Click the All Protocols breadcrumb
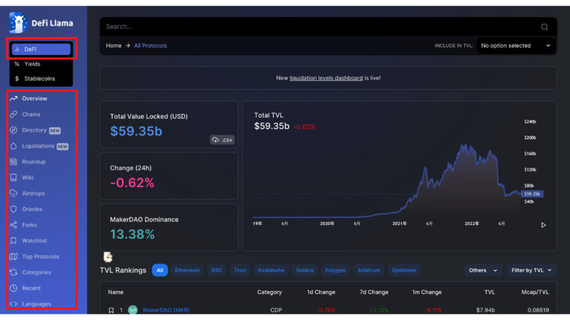The height and width of the screenshot is (320, 570). pyautogui.click(x=150, y=46)
